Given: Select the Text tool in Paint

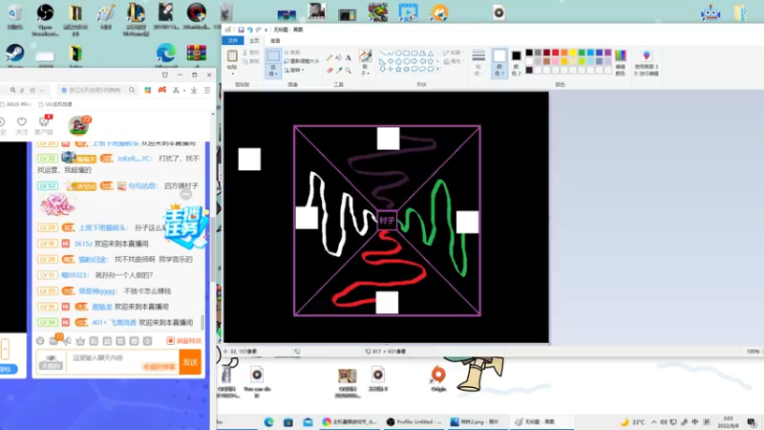Looking at the screenshot, I should tap(348, 57).
